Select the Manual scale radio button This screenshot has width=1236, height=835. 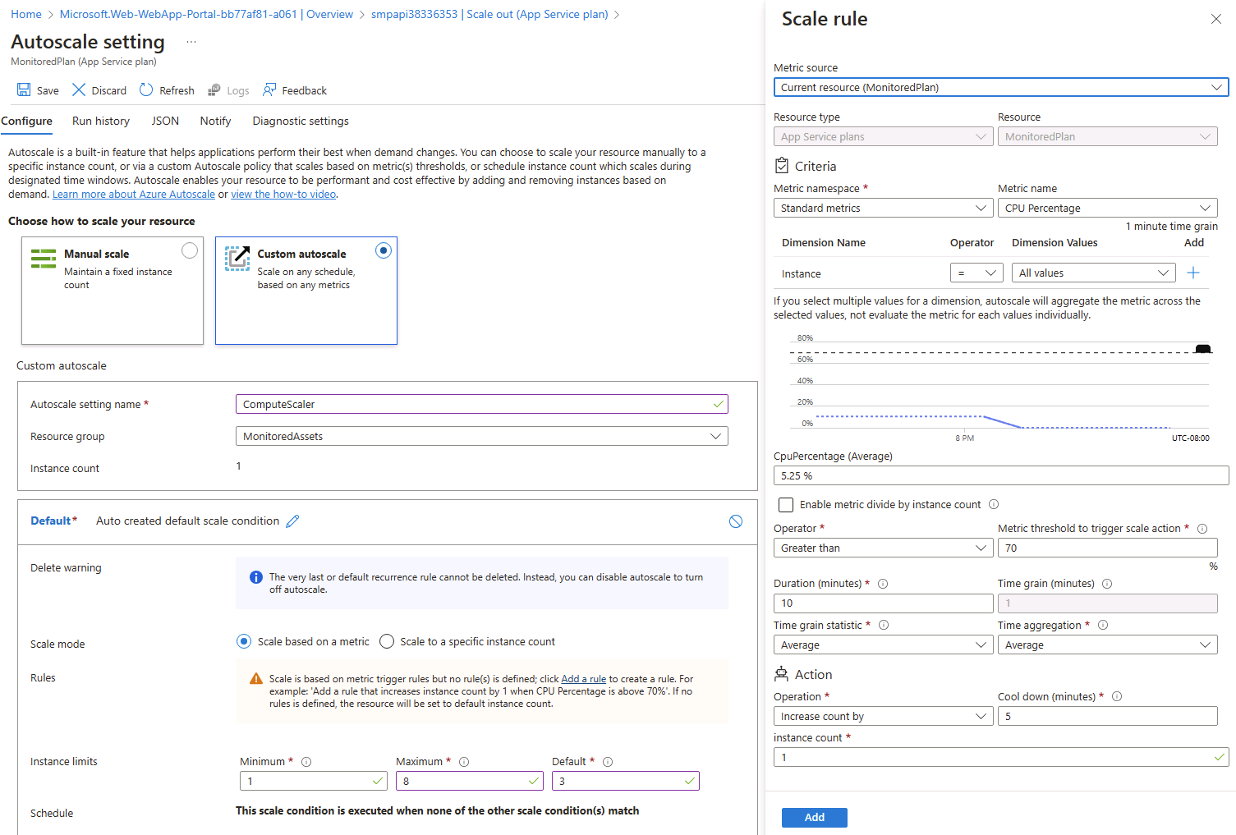[x=190, y=250]
